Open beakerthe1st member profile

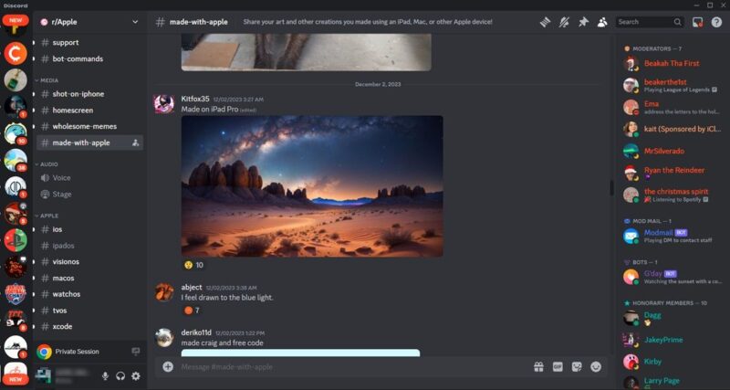(x=673, y=85)
